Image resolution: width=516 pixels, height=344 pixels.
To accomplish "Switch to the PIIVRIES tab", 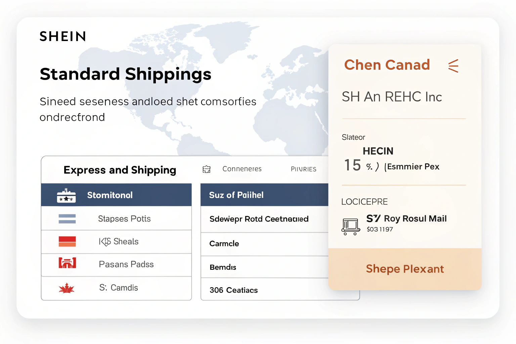I will [x=303, y=169].
